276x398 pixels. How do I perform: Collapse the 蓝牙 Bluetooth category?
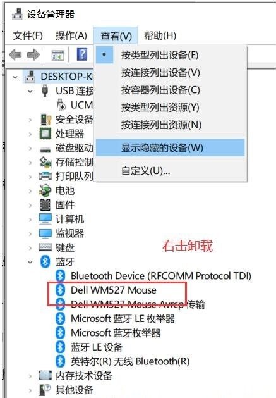tap(30, 262)
